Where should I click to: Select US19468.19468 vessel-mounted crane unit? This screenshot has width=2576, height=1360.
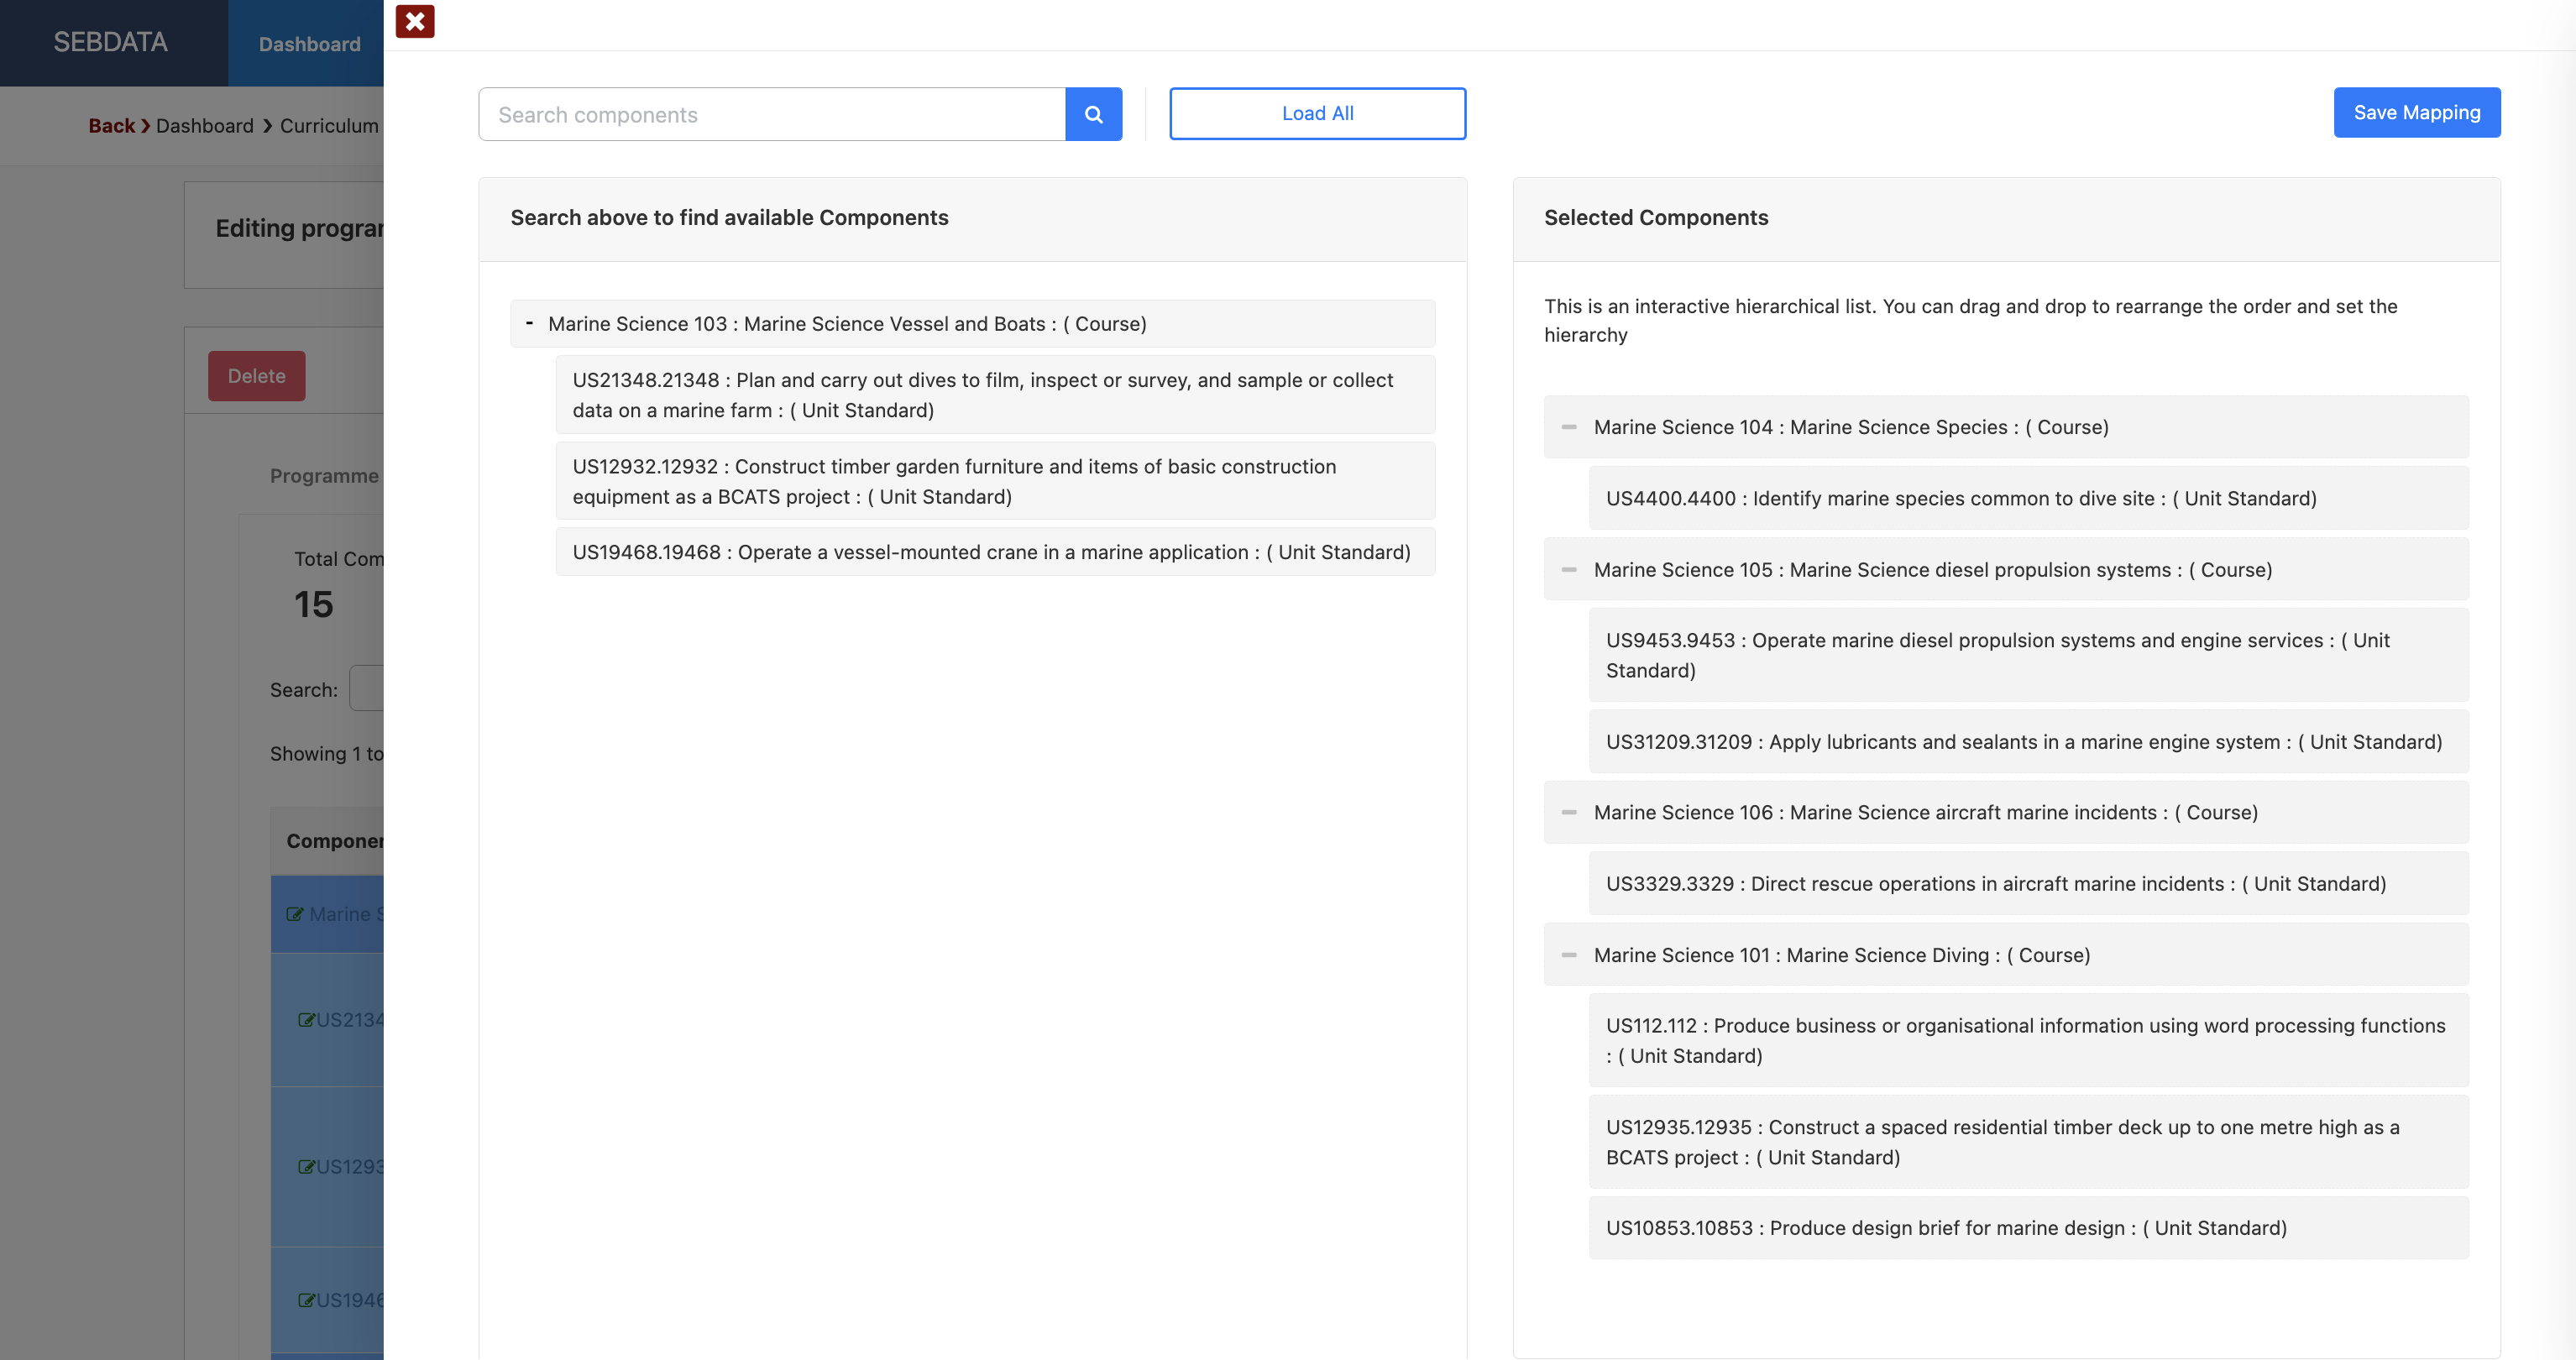click(x=995, y=552)
